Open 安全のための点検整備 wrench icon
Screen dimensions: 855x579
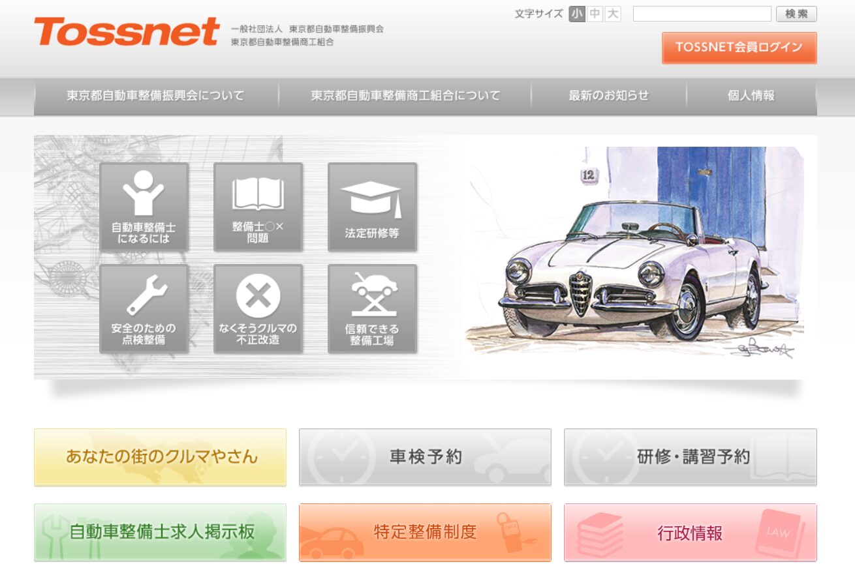(x=144, y=308)
